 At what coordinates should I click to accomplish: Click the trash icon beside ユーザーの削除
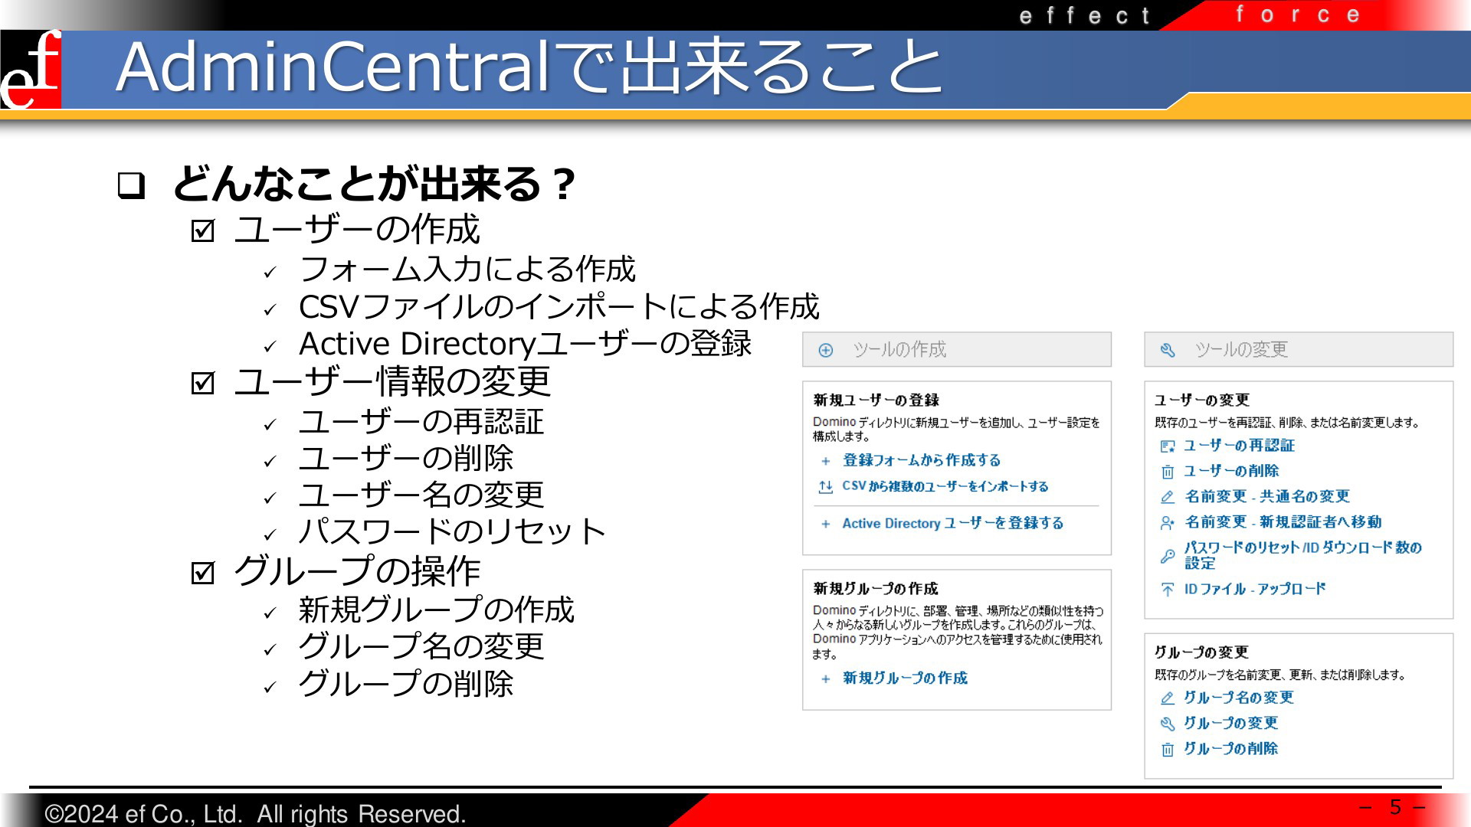(x=1167, y=472)
